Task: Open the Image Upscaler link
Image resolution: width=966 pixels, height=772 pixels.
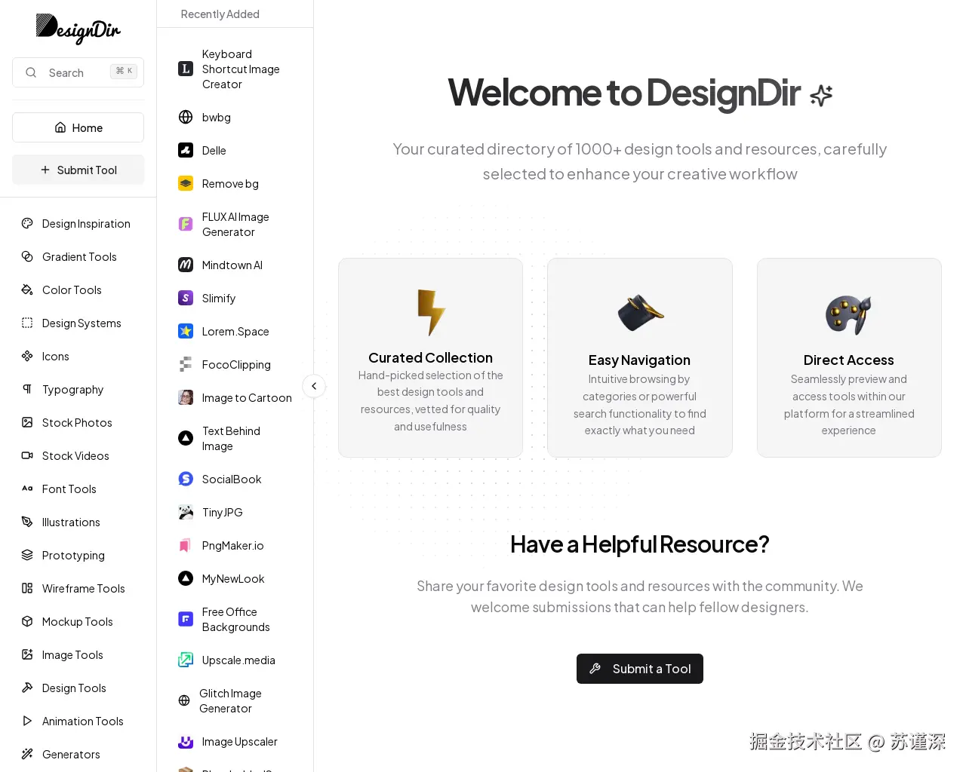Action: pos(235,741)
